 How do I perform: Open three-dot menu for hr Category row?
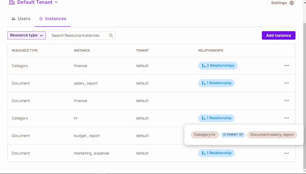click(286, 118)
